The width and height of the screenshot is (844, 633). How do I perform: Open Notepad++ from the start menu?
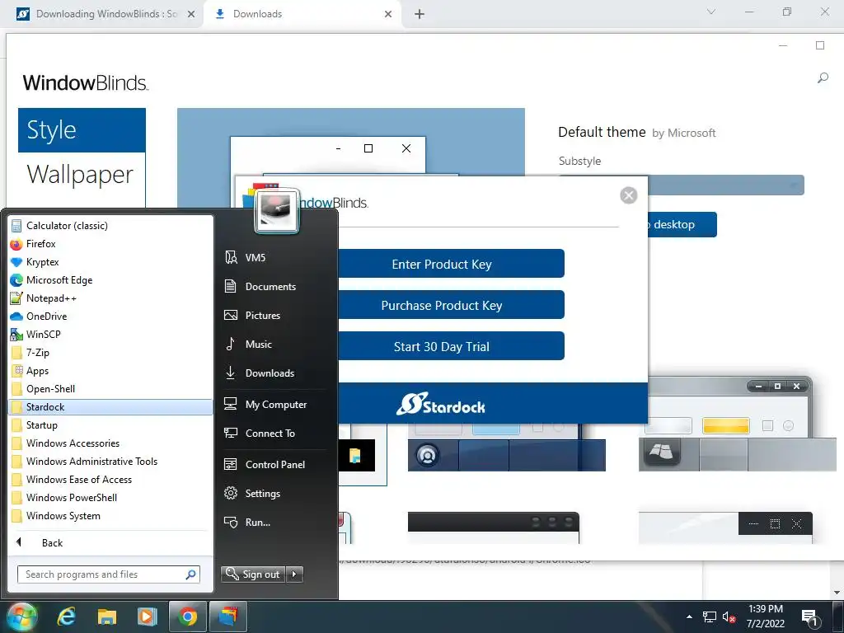point(111,298)
